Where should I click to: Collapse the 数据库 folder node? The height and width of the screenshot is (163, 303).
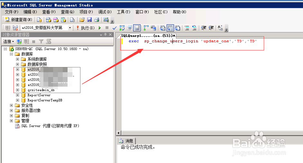point(11,54)
